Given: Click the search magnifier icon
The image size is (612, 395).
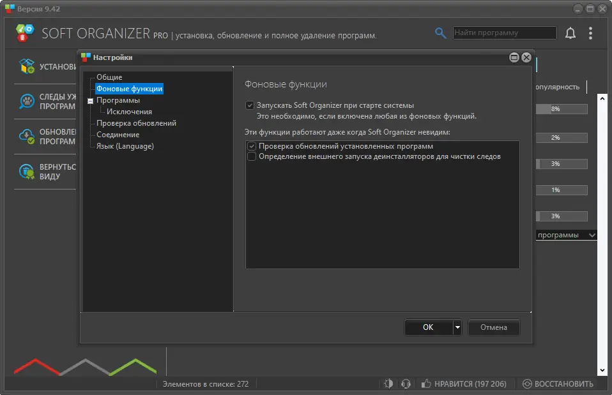Looking at the screenshot, I should (440, 33).
